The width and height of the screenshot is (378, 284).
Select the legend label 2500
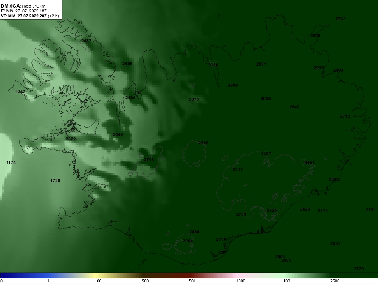[x=335, y=281]
